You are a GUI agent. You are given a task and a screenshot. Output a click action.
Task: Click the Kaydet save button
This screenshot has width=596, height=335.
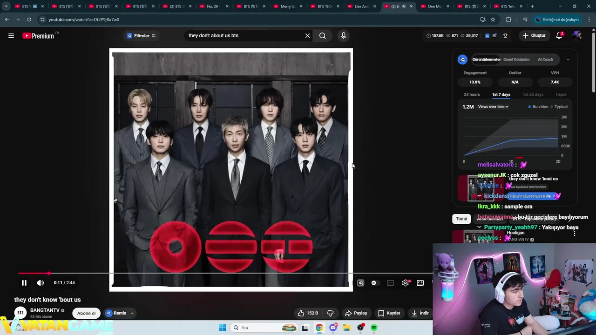click(389, 313)
